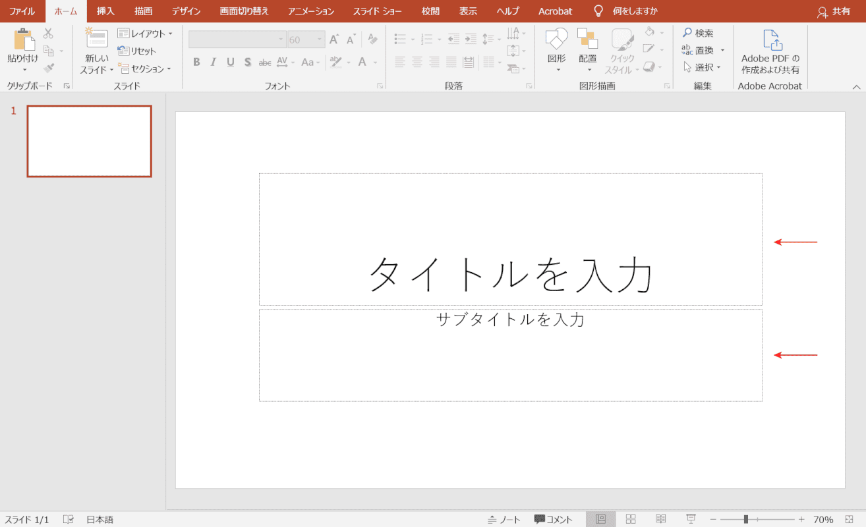Open the File (ファイル) tab
866x527 pixels.
pyautogui.click(x=22, y=11)
